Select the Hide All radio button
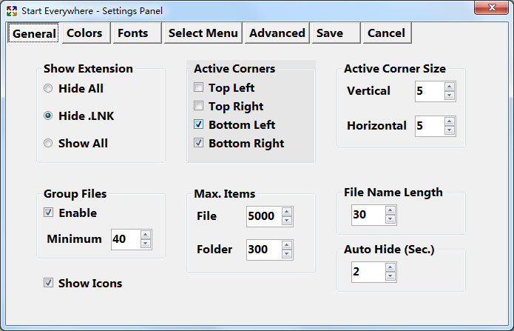Screen dimensions: 514x331 [49, 89]
